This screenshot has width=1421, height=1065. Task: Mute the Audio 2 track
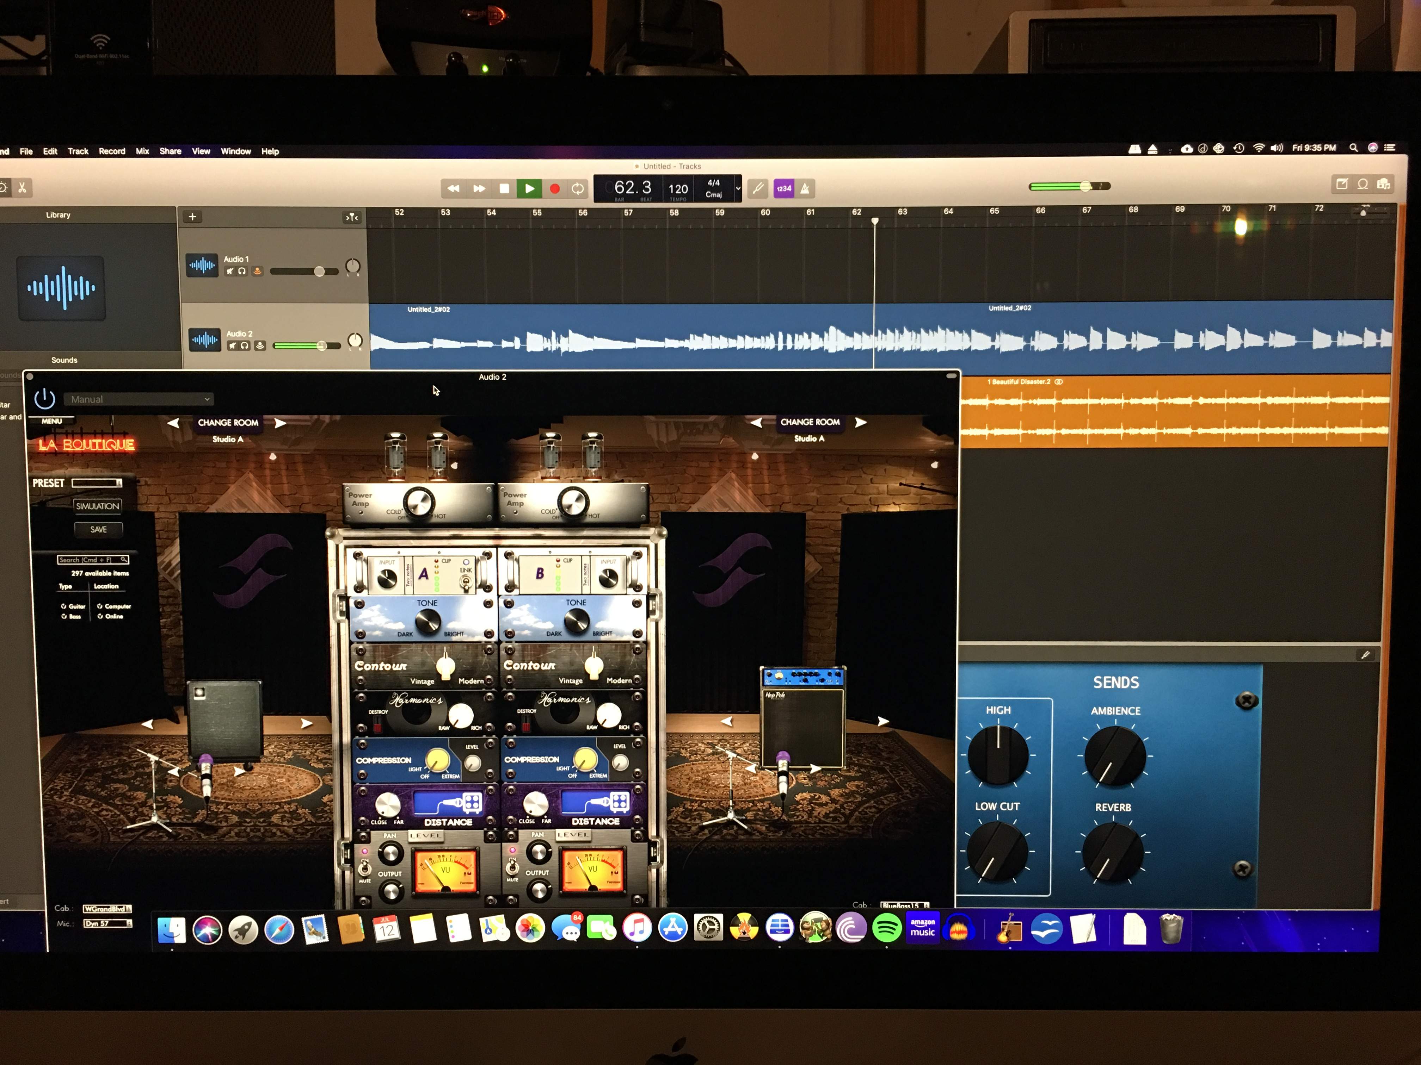(x=233, y=346)
